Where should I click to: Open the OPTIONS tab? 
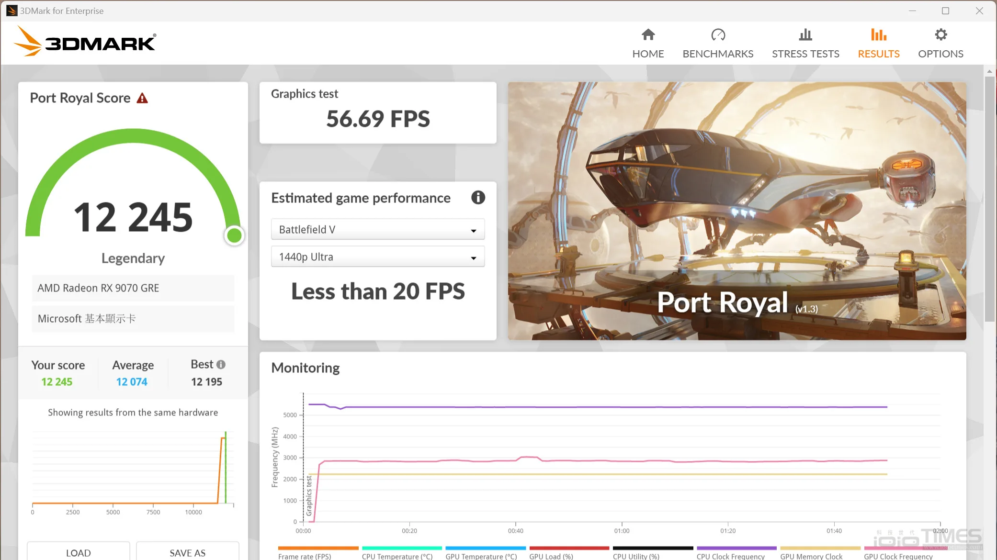[x=940, y=43]
